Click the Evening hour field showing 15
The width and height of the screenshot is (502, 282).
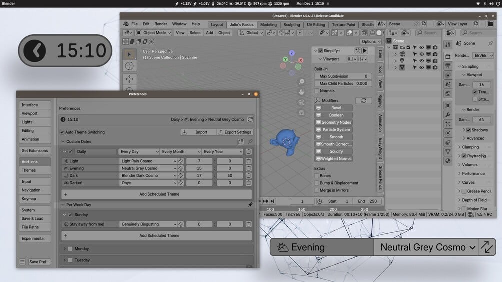[x=199, y=168]
